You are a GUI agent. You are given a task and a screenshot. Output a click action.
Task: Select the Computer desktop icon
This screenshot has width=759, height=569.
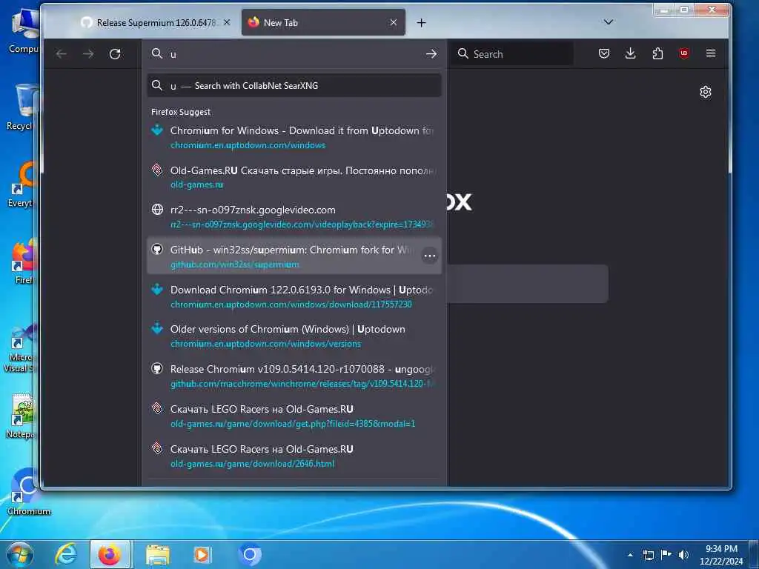[23, 31]
